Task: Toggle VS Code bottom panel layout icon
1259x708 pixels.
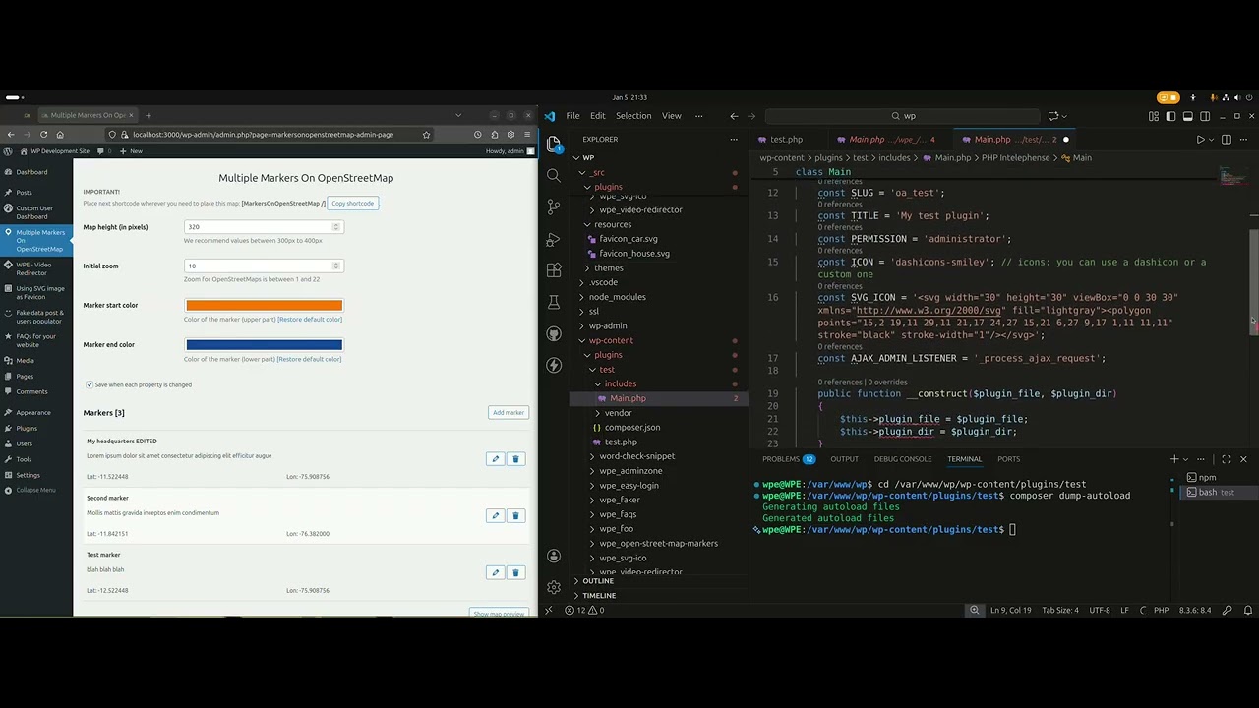Action: 1187,116
